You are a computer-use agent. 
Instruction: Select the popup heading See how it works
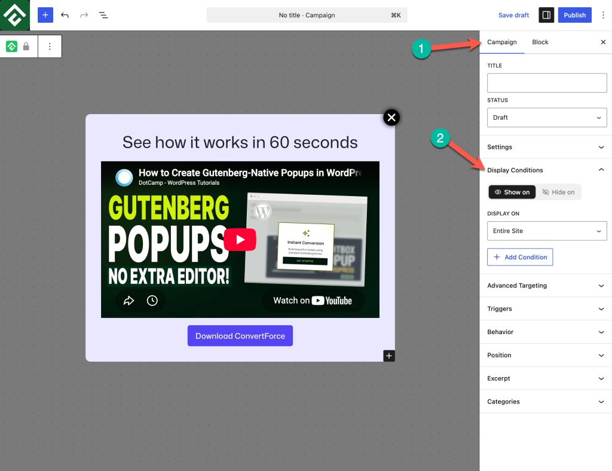[240, 142]
